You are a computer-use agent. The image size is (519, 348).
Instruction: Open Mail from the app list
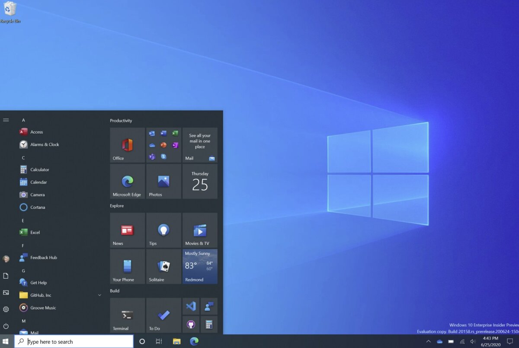click(61, 331)
